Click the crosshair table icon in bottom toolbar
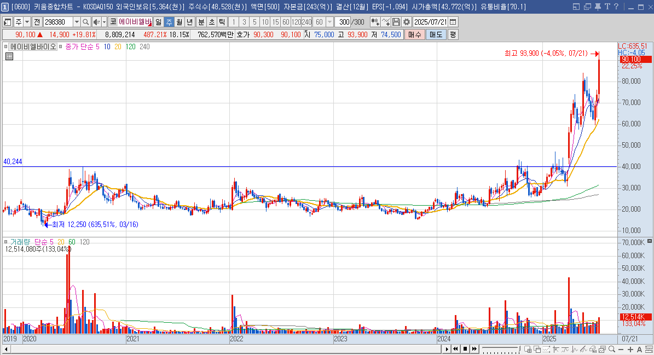Viewport: 654px width, 355px height. point(528,349)
